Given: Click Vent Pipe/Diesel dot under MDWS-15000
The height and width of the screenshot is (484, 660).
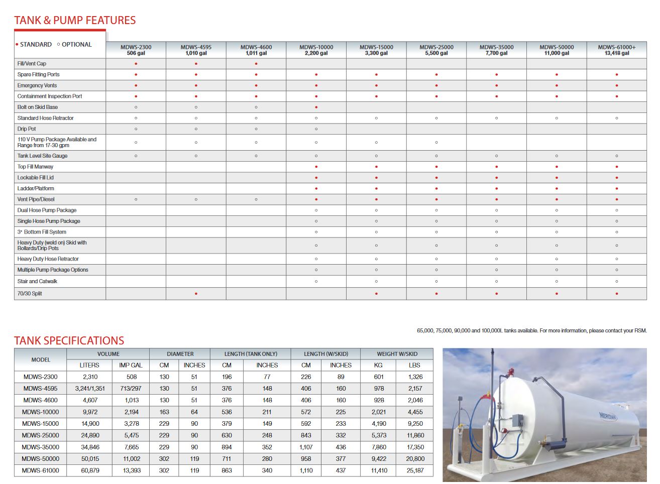Looking at the screenshot, I should click(x=376, y=199).
